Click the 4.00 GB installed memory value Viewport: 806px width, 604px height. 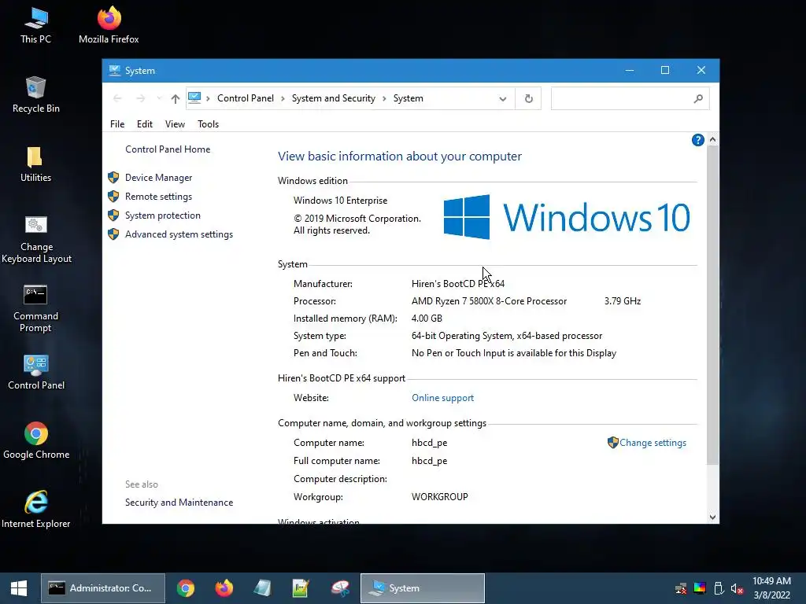(x=427, y=319)
